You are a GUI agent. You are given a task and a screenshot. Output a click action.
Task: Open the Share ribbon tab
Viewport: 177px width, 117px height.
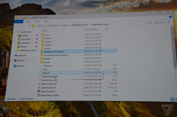pyautogui.click(x=37, y=21)
